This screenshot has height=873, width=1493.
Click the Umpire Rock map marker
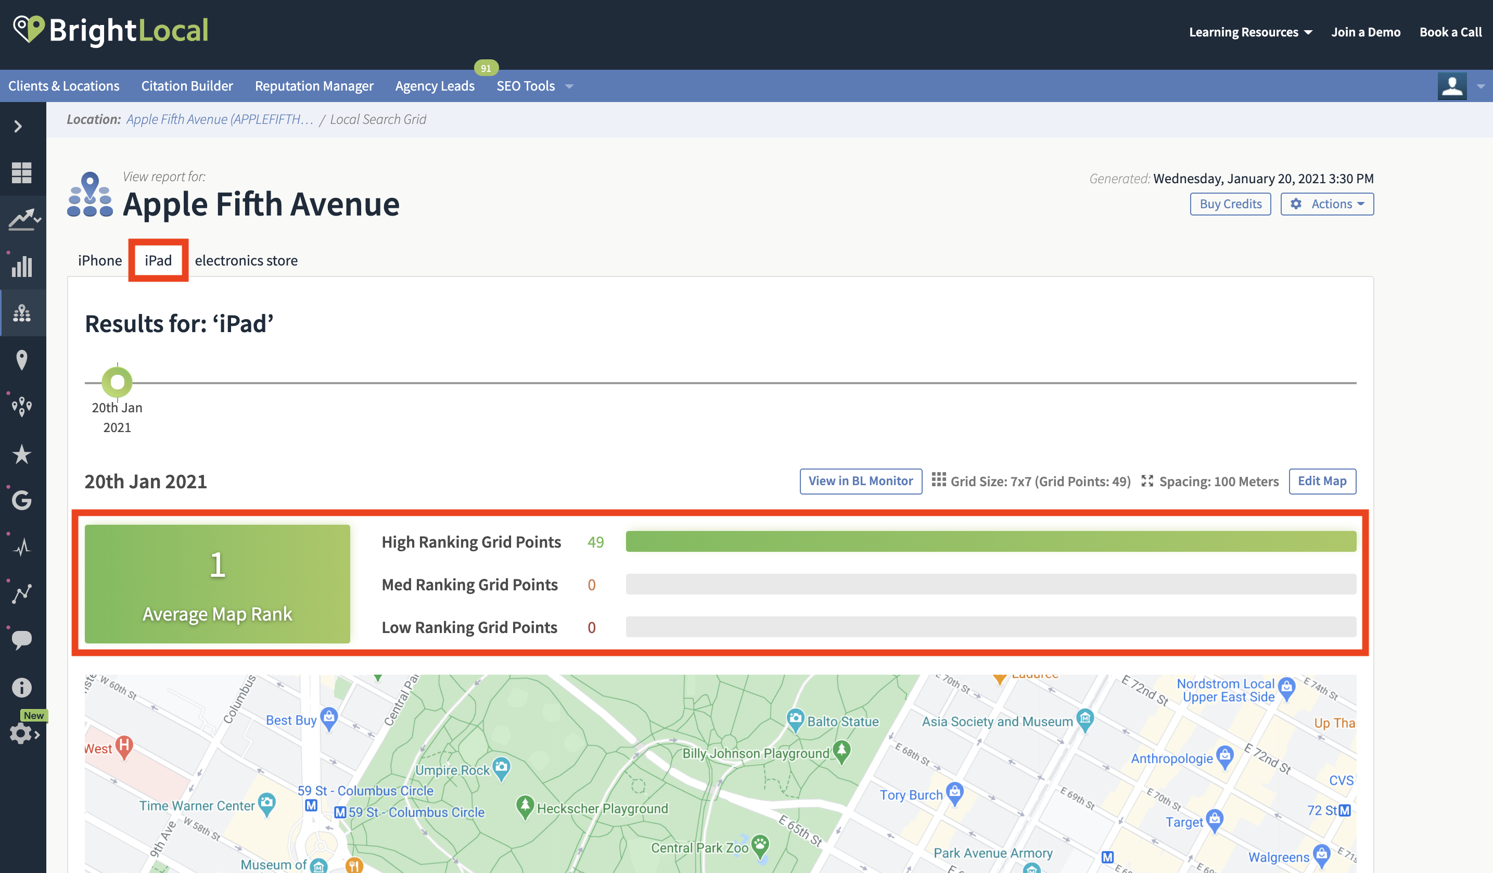pos(501,769)
